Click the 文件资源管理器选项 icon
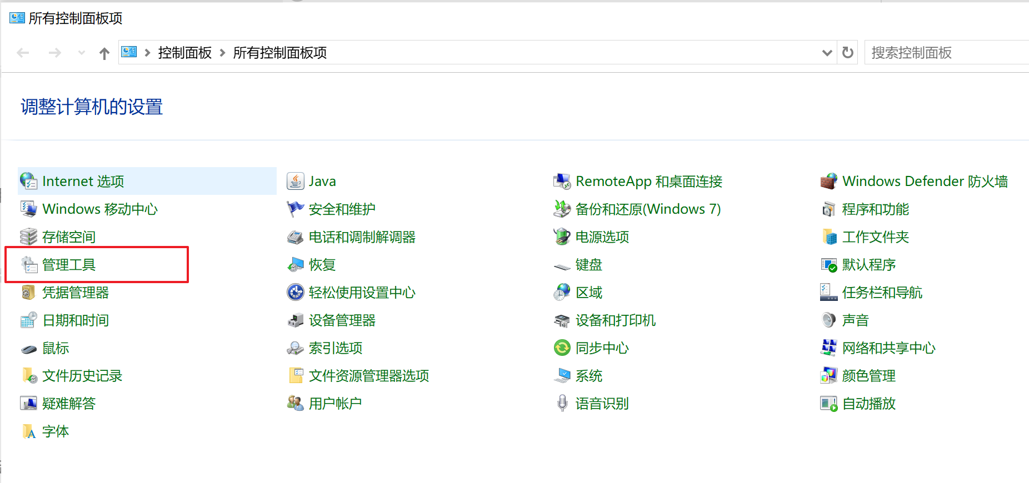 (x=295, y=376)
